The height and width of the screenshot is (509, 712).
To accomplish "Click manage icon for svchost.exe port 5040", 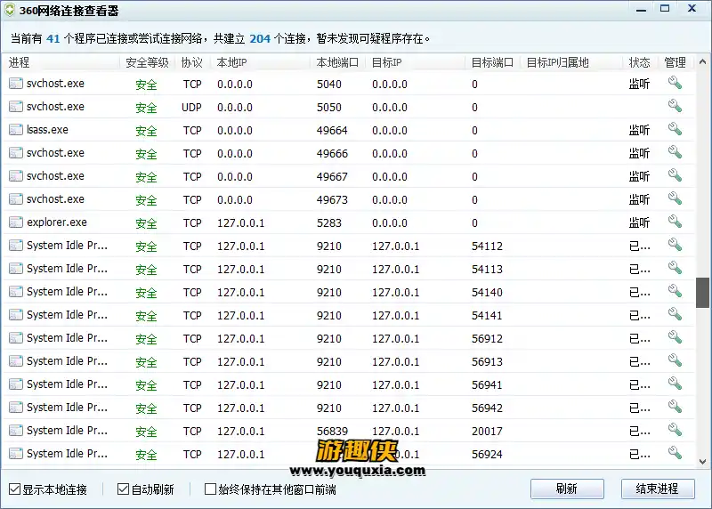I will [x=675, y=83].
